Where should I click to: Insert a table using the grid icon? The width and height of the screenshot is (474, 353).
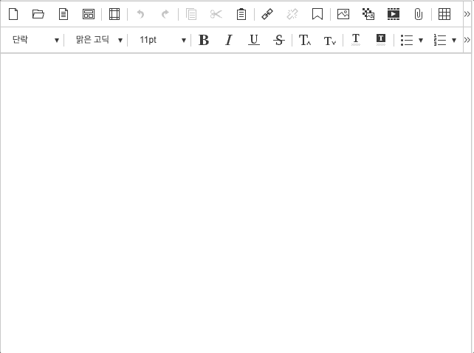(444, 14)
